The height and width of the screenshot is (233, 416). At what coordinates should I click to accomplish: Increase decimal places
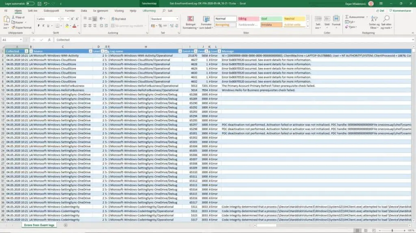coord(172,26)
